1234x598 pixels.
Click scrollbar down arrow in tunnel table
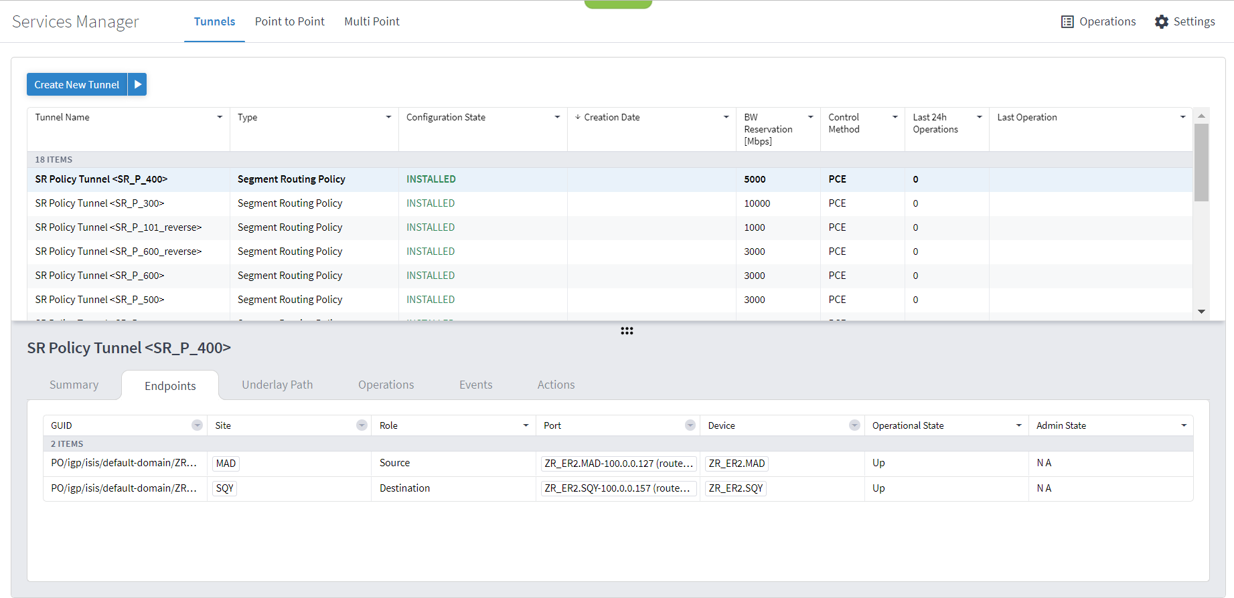(x=1201, y=312)
